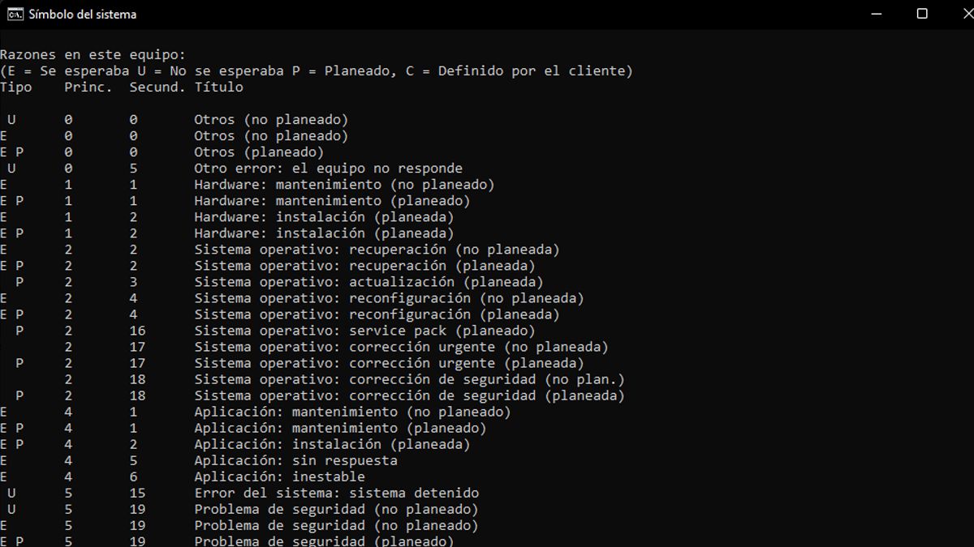Click the "Título" column header
The image size is (974, 547).
(x=218, y=88)
